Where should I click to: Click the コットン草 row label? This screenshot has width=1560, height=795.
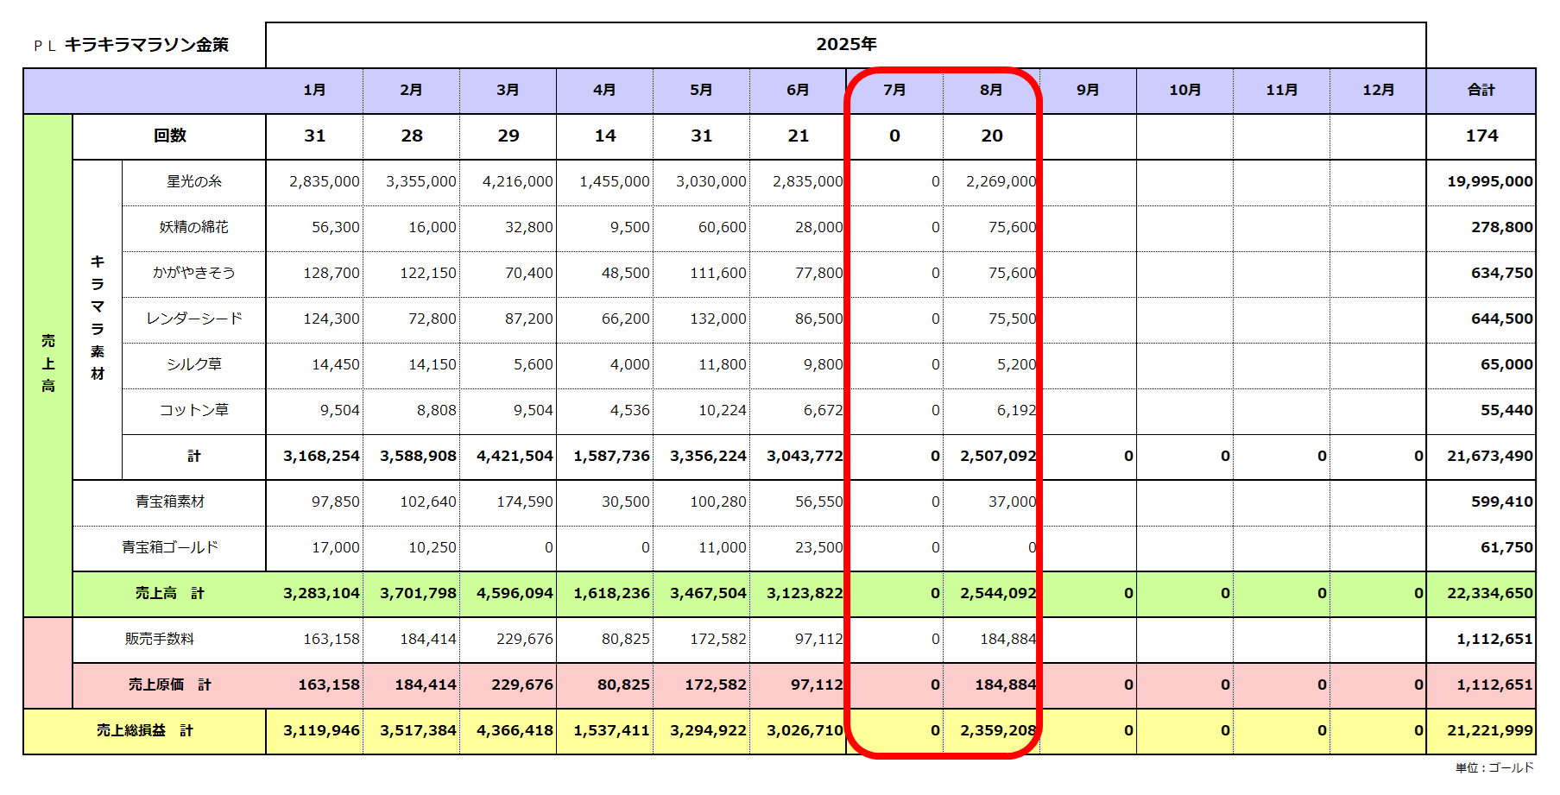[193, 411]
